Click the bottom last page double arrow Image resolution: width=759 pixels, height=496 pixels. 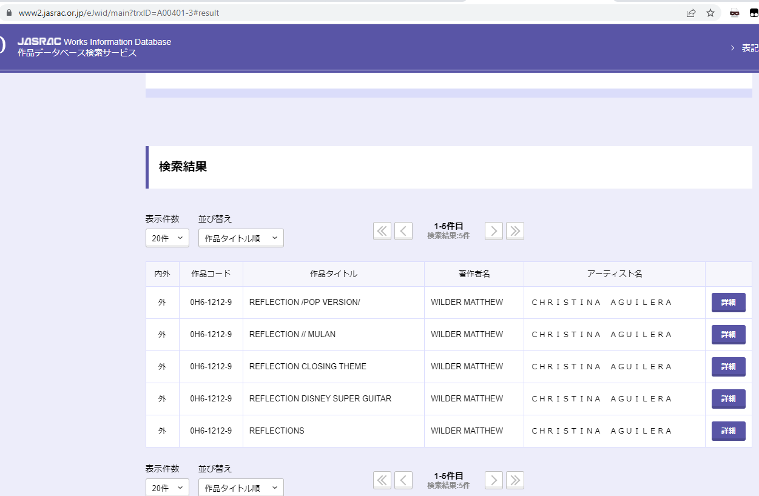[515, 480]
